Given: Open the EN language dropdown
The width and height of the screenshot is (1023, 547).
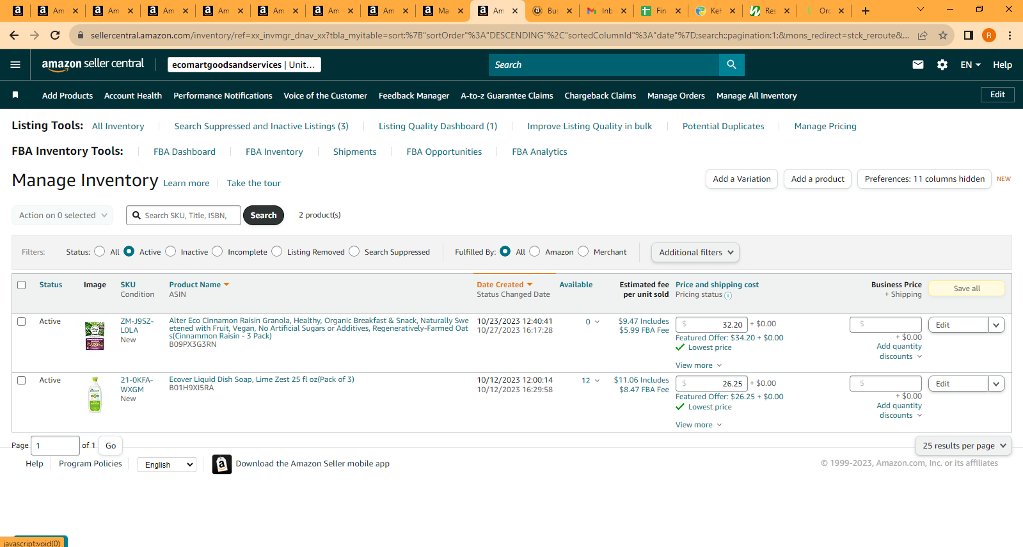Looking at the screenshot, I should (971, 65).
